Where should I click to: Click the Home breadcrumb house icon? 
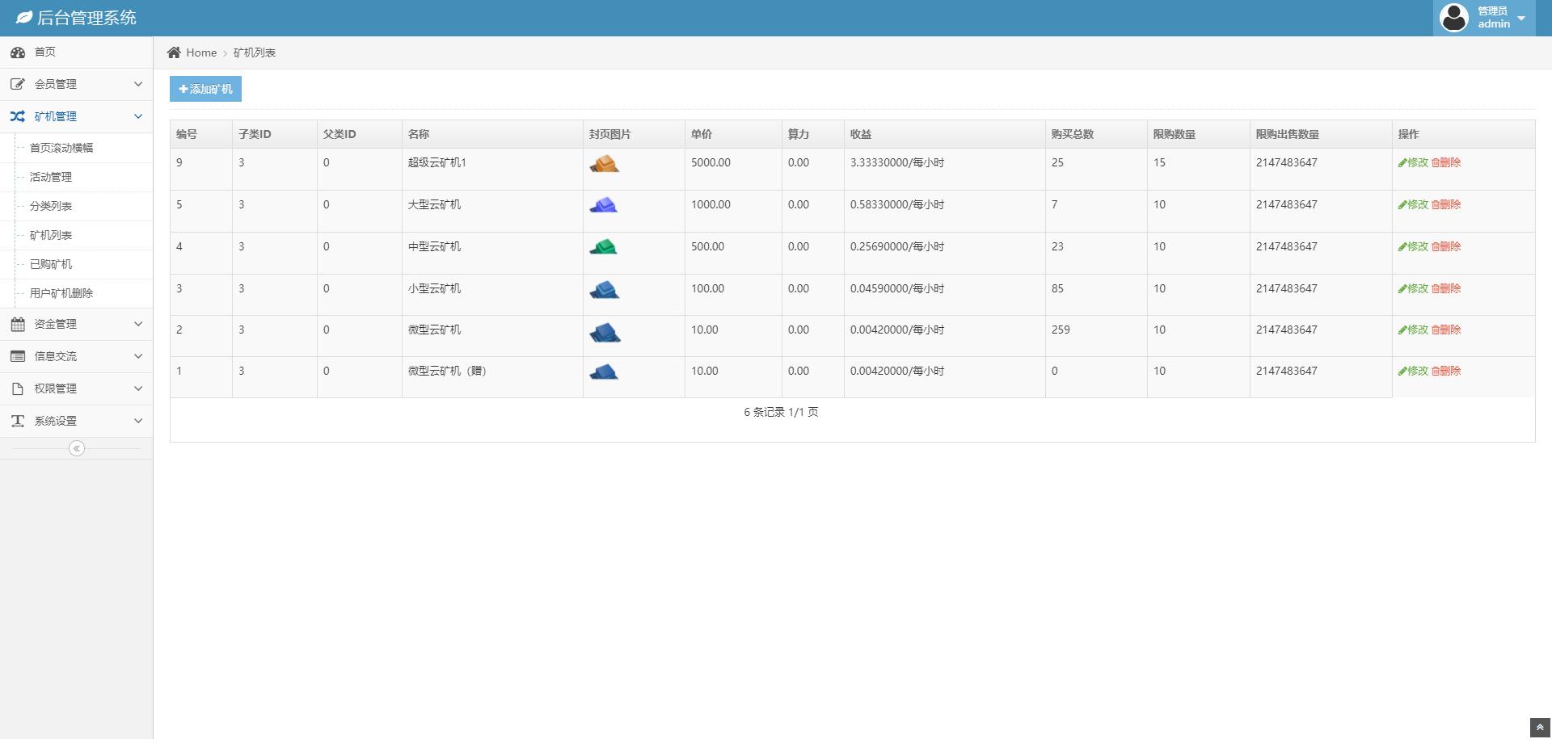pyautogui.click(x=174, y=52)
